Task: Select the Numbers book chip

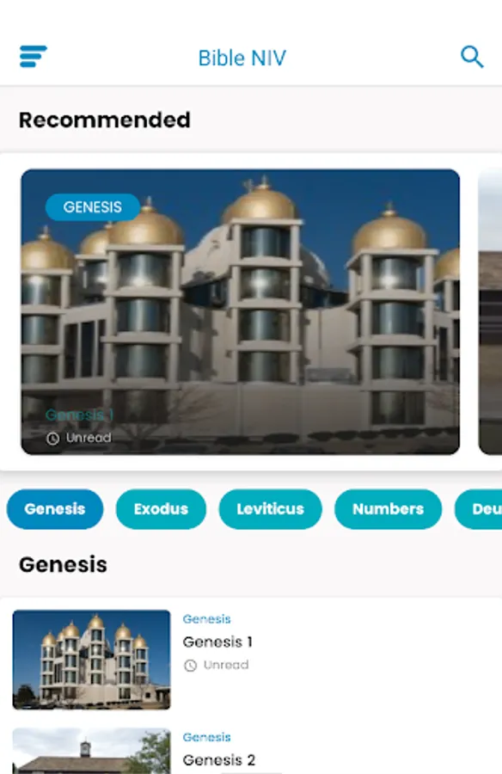Action: [x=388, y=509]
